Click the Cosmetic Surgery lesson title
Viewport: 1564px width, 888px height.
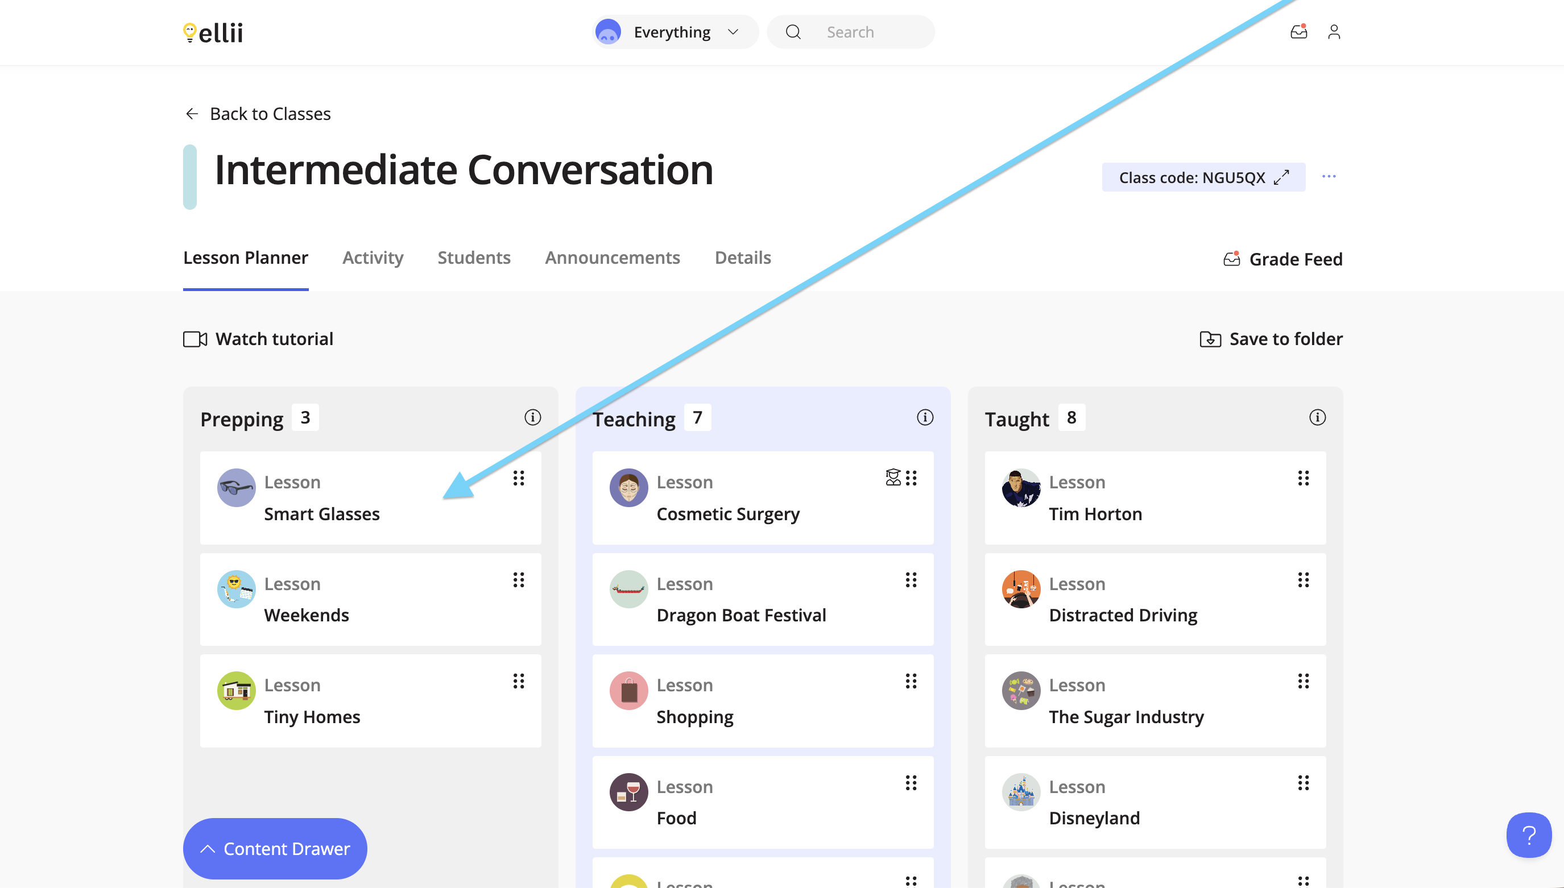tap(729, 514)
